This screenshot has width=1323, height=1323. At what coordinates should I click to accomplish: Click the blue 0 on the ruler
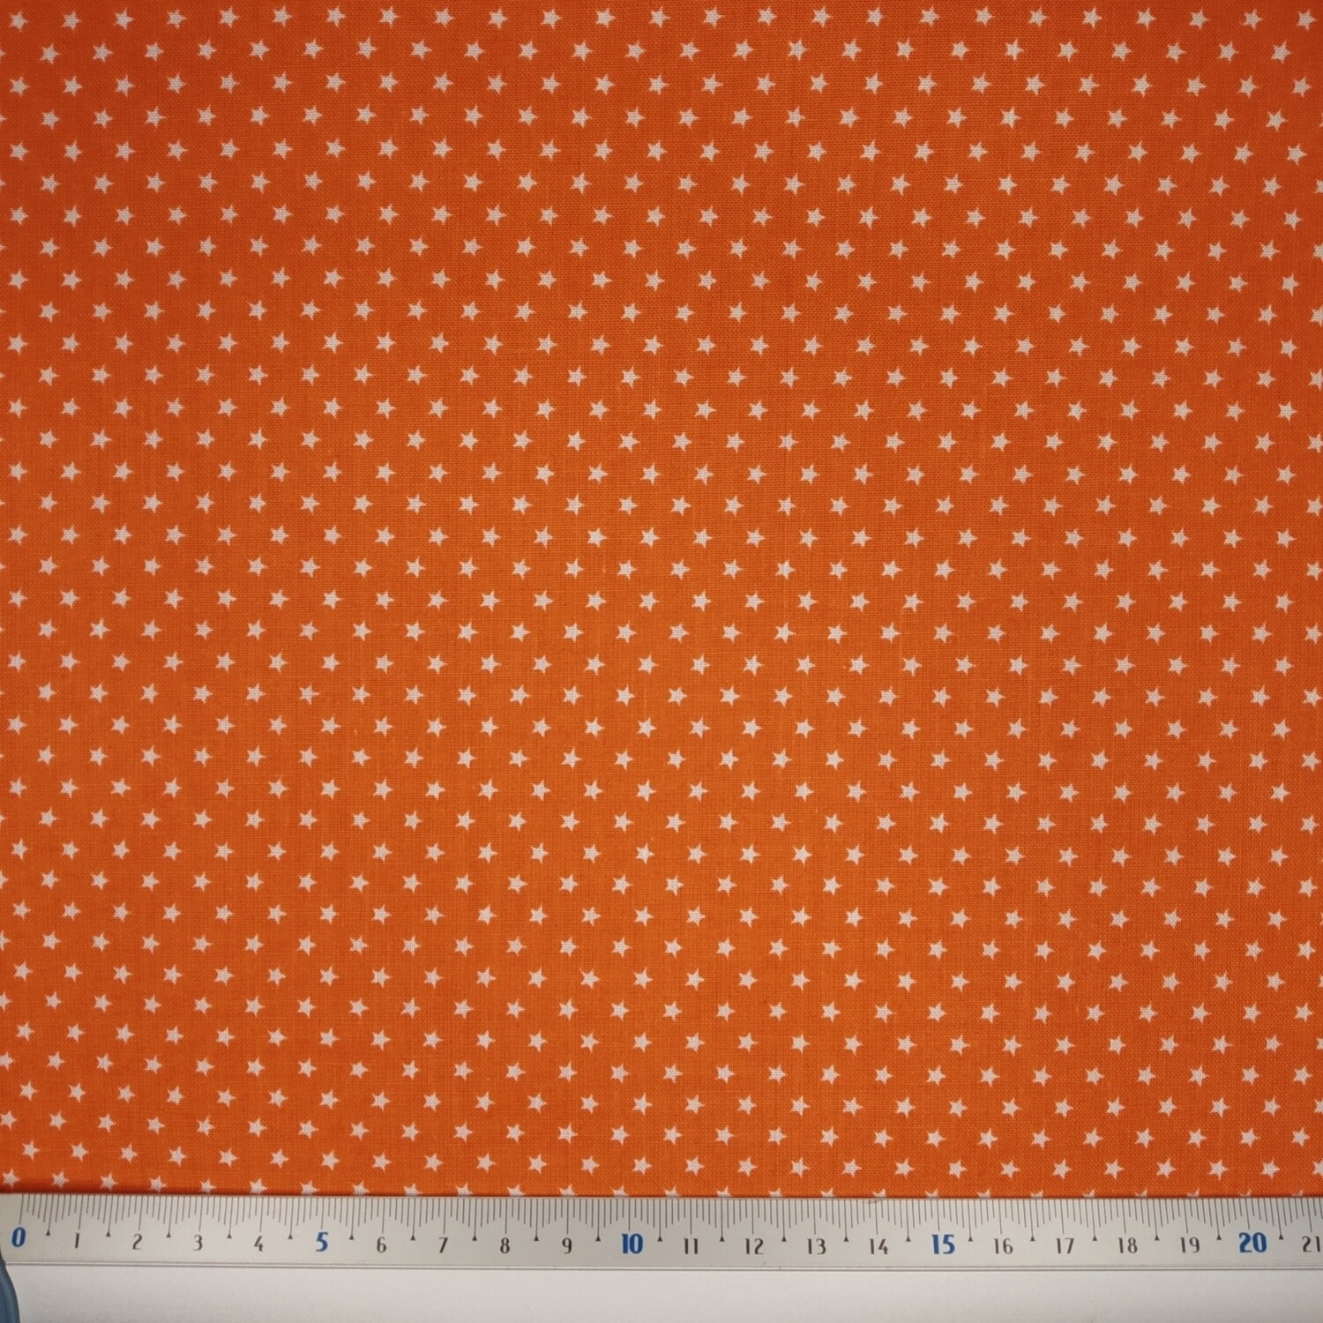[19, 1238]
